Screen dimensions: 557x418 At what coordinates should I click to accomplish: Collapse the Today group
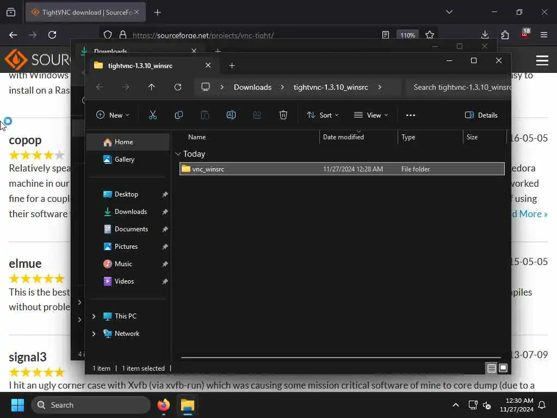178,154
